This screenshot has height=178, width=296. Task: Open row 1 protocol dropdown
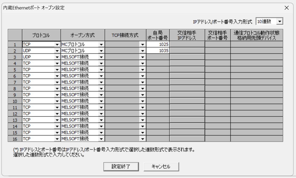point(57,45)
